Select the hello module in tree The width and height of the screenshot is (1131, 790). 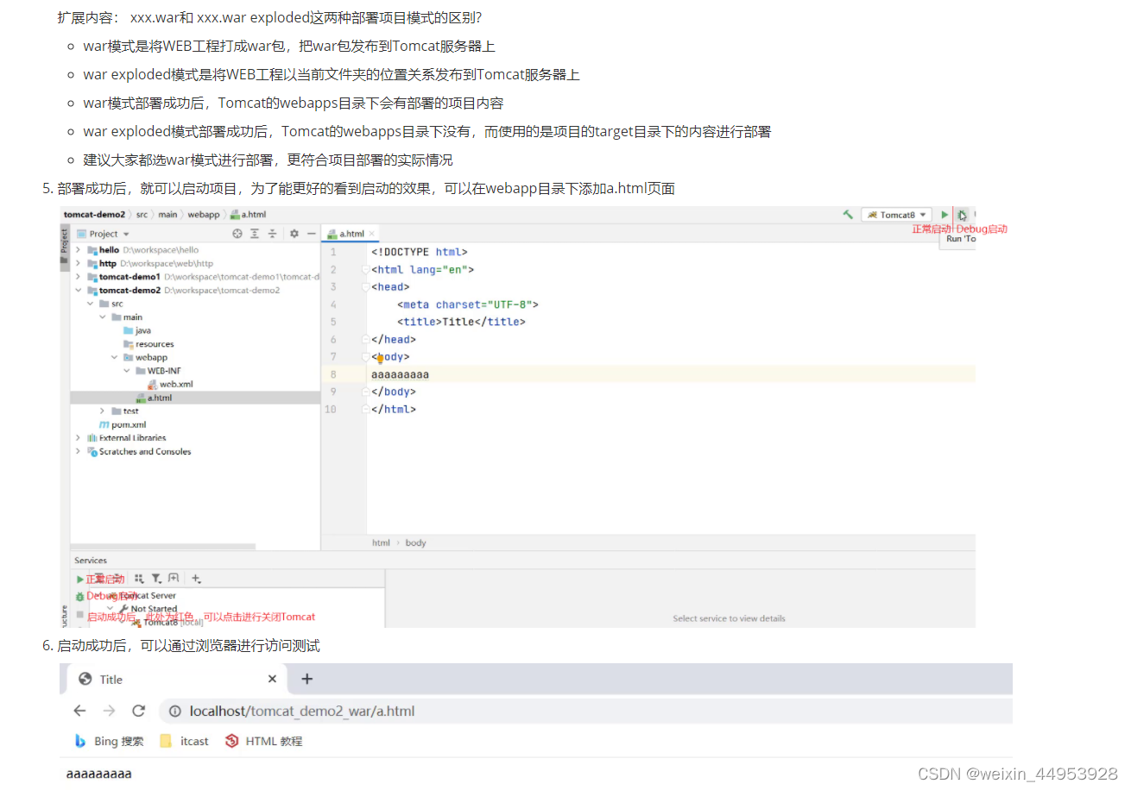pos(109,250)
